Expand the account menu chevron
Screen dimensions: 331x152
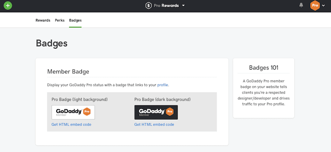(324, 6)
